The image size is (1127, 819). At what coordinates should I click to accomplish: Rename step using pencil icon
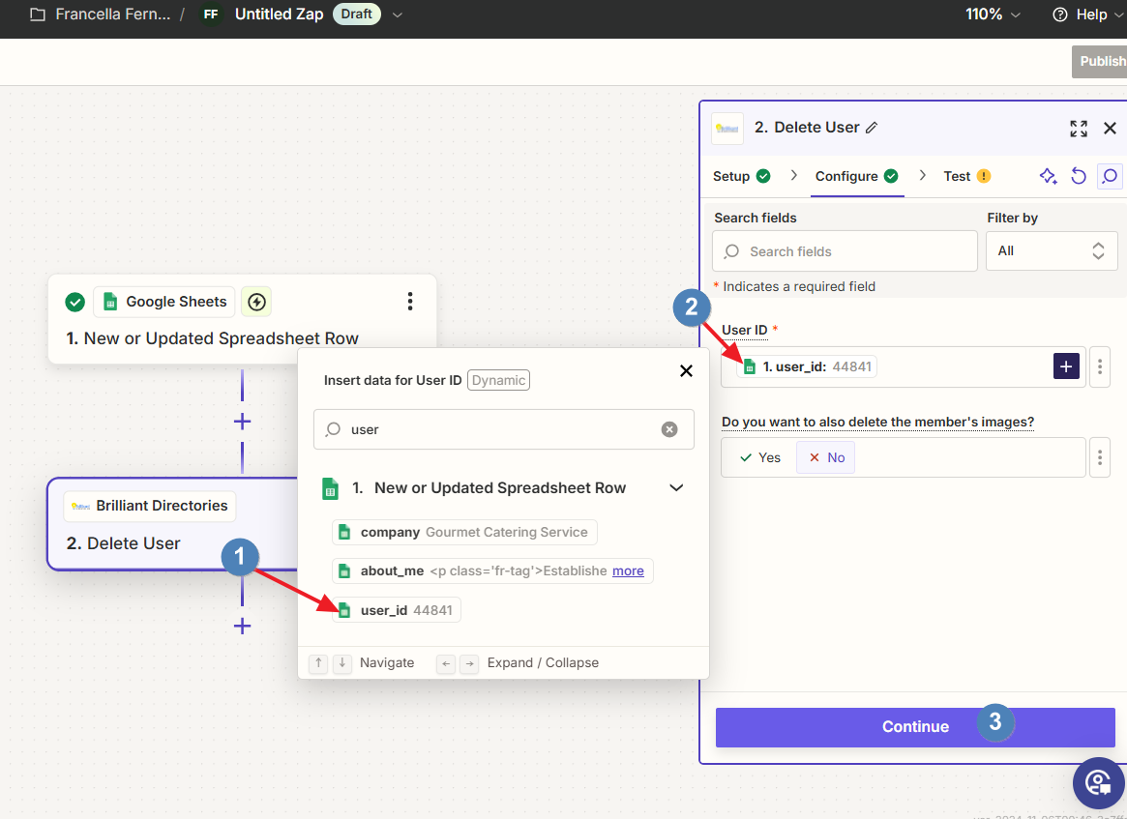click(872, 128)
